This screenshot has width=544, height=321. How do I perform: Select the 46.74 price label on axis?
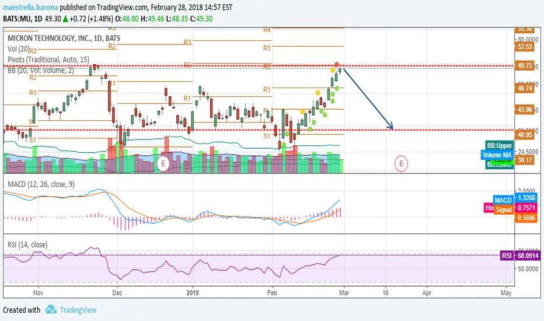pyautogui.click(x=525, y=88)
